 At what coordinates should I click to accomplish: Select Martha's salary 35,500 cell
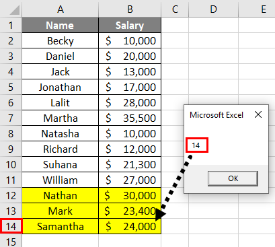tap(130, 118)
